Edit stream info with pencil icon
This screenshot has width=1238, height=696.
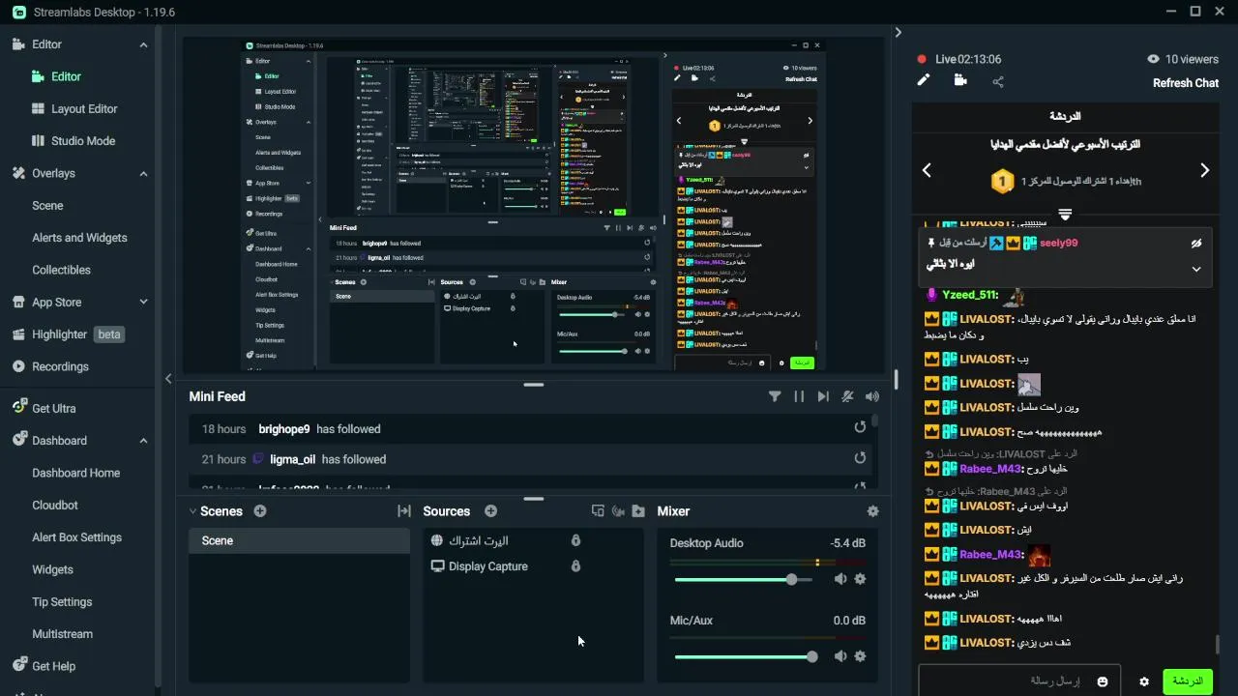pos(924,81)
